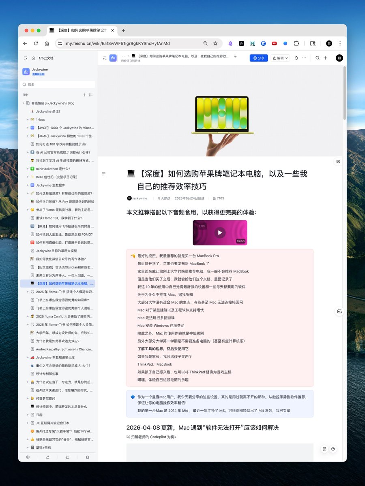Image resolution: width=365 pixels, height=486 pixels.
Task: Expand the miniHackathon 是什么? item
Action: tap(28, 169)
